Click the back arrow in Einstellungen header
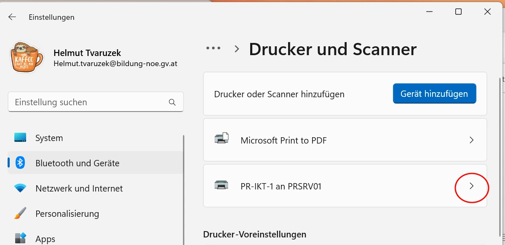 12,17
